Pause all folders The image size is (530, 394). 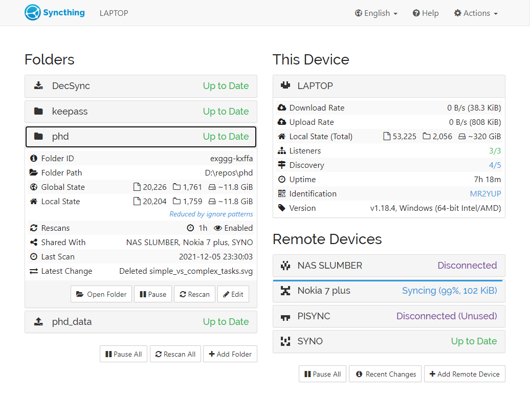click(123, 354)
